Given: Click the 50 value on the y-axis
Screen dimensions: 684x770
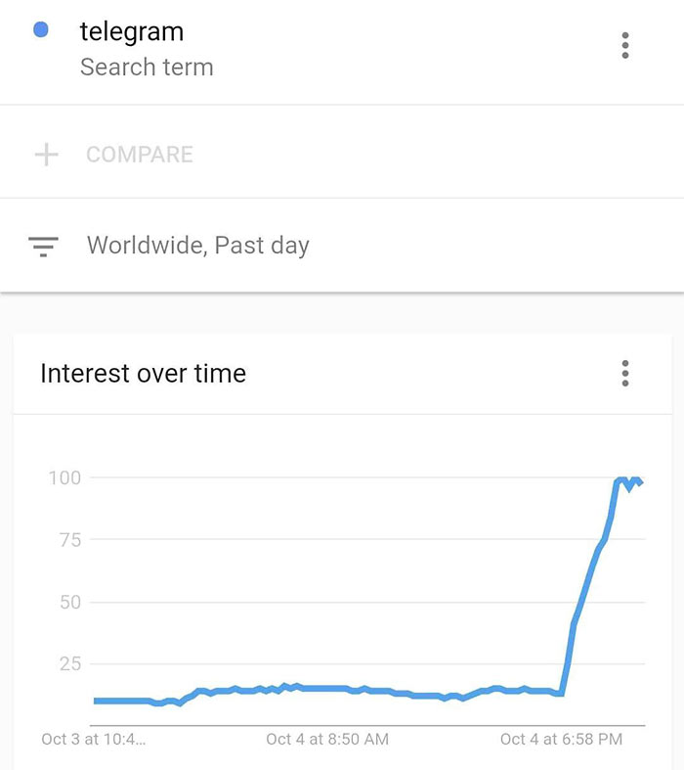Looking at the screenshot, I should pos(67,602).
